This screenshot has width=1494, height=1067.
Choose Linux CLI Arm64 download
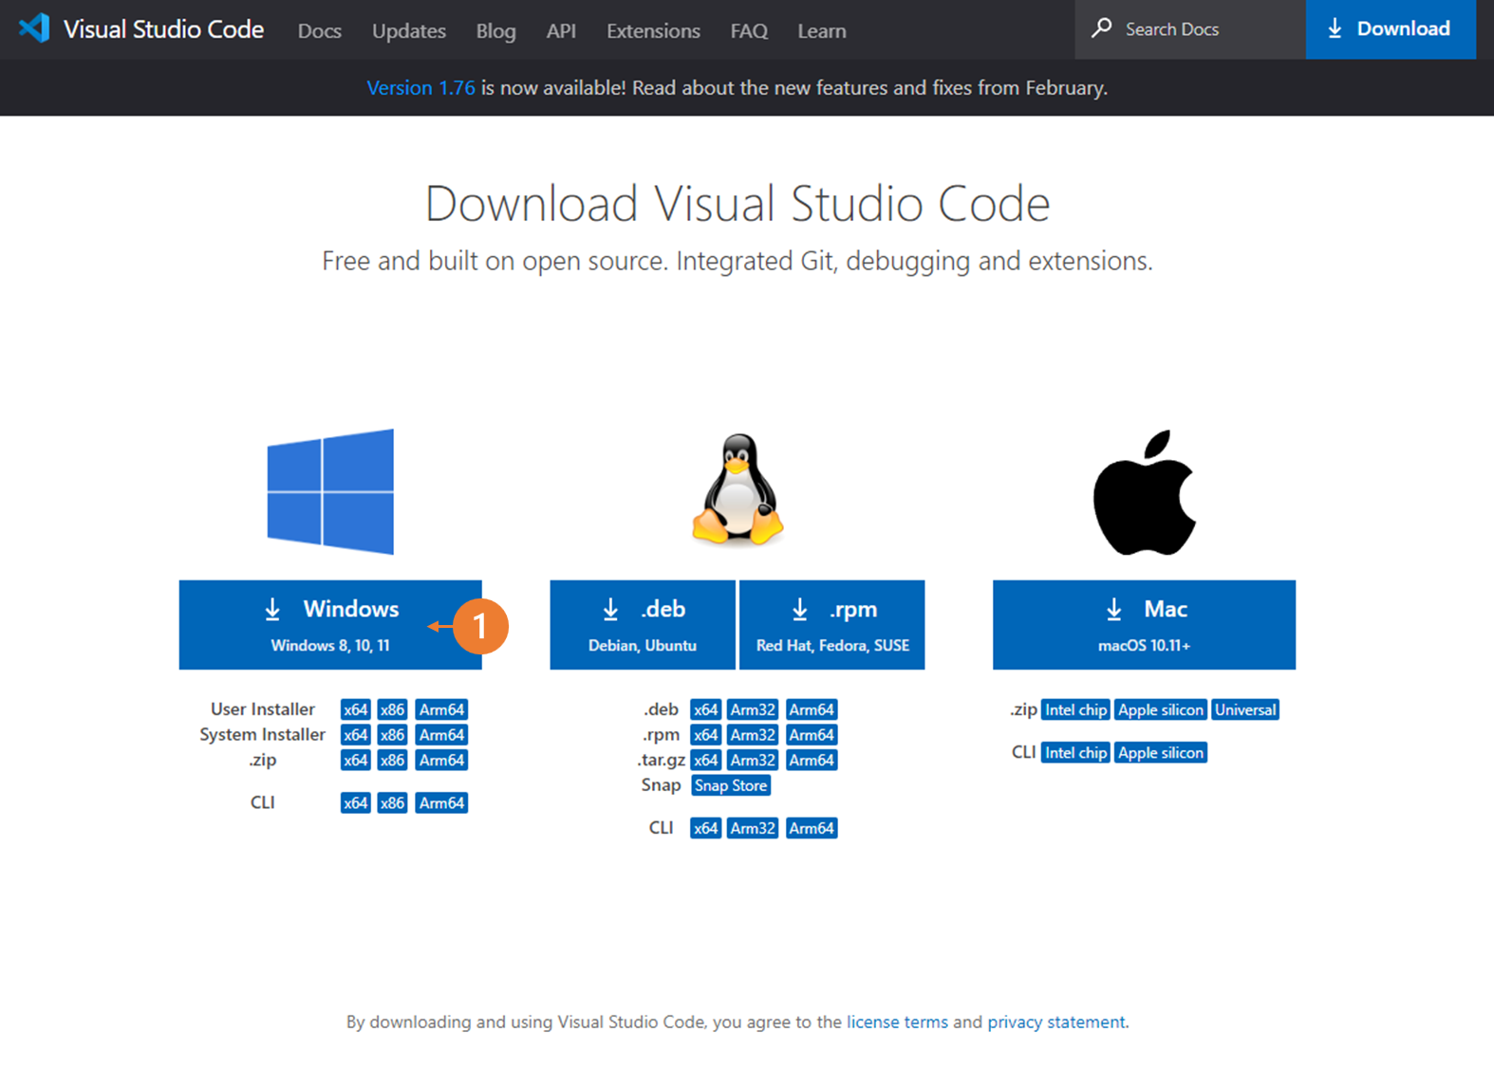812,828
